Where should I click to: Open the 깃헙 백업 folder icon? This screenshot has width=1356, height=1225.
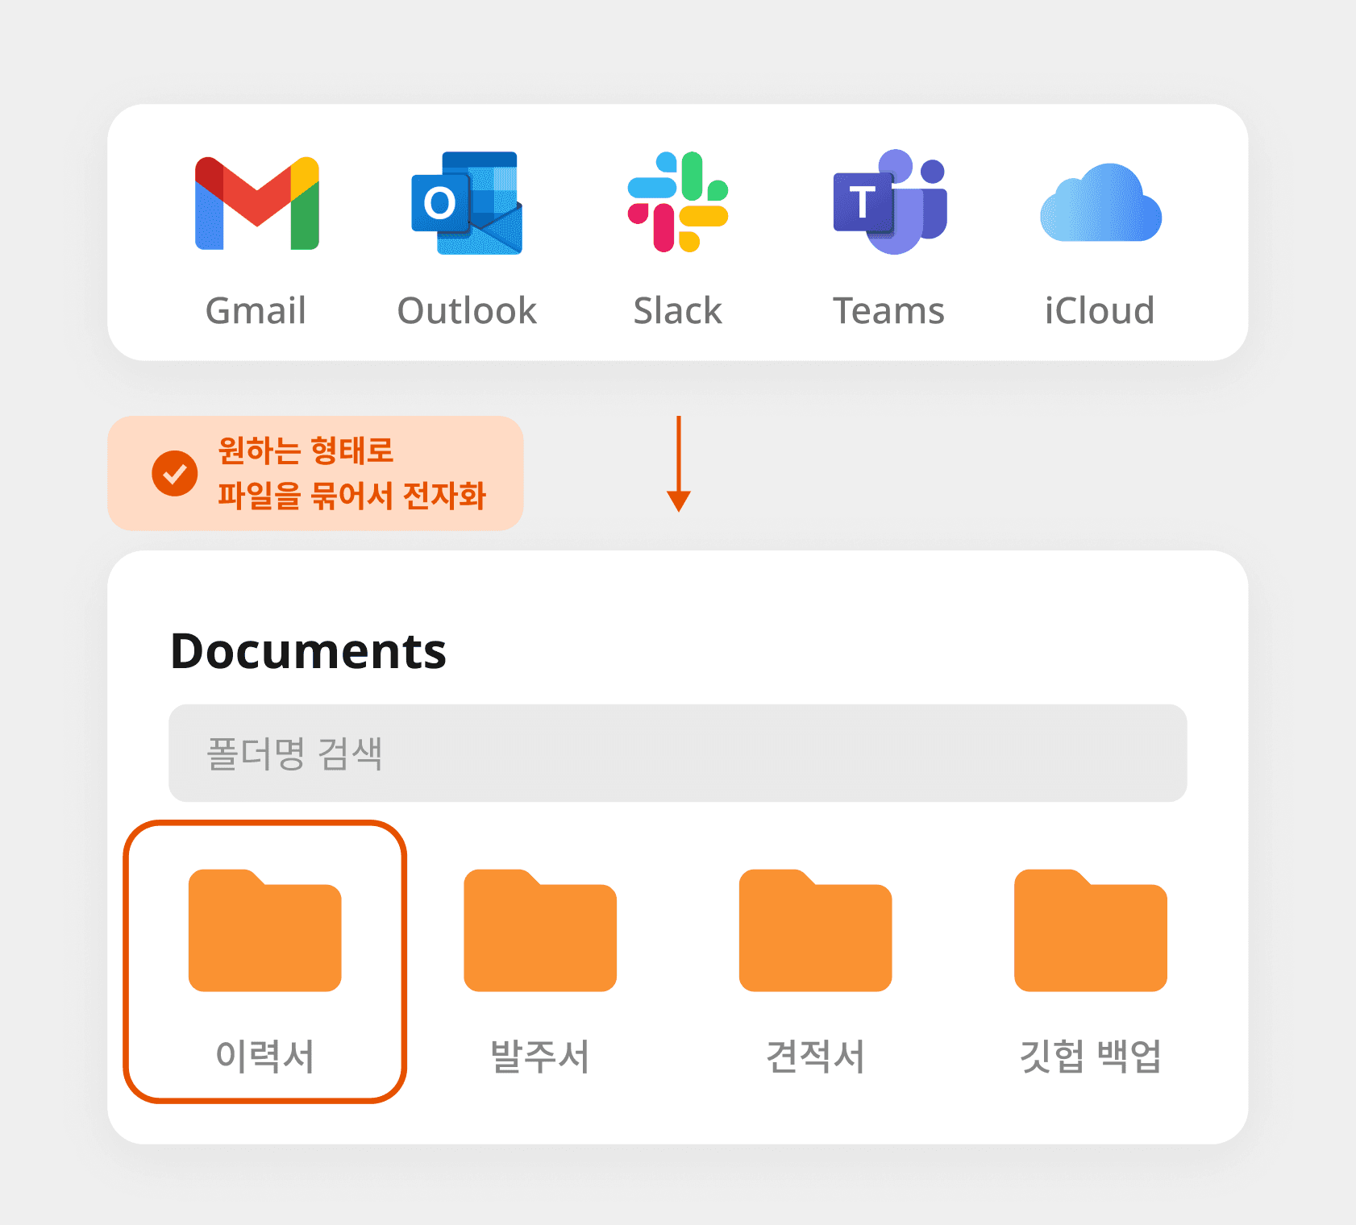(1091, 930)
